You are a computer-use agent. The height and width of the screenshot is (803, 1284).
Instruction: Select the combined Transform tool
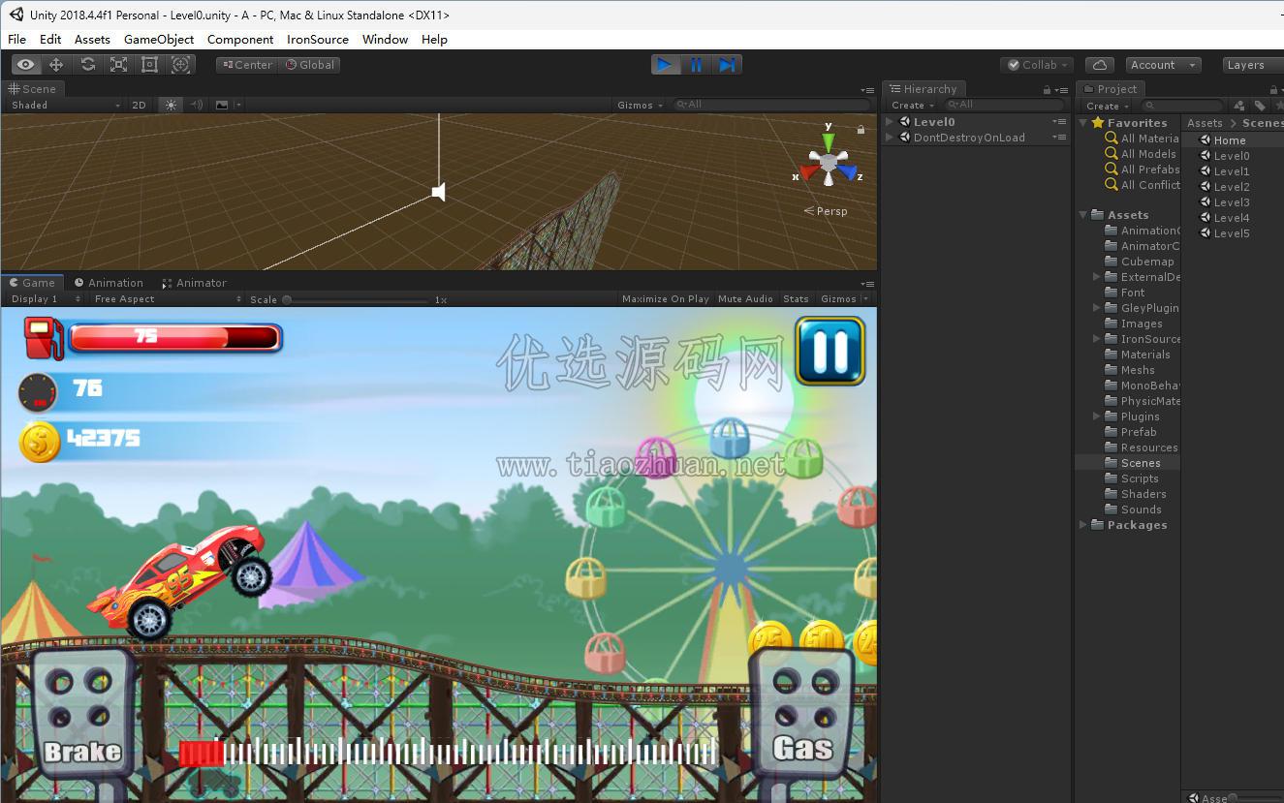pyautogui.click(x=180, y=65)
